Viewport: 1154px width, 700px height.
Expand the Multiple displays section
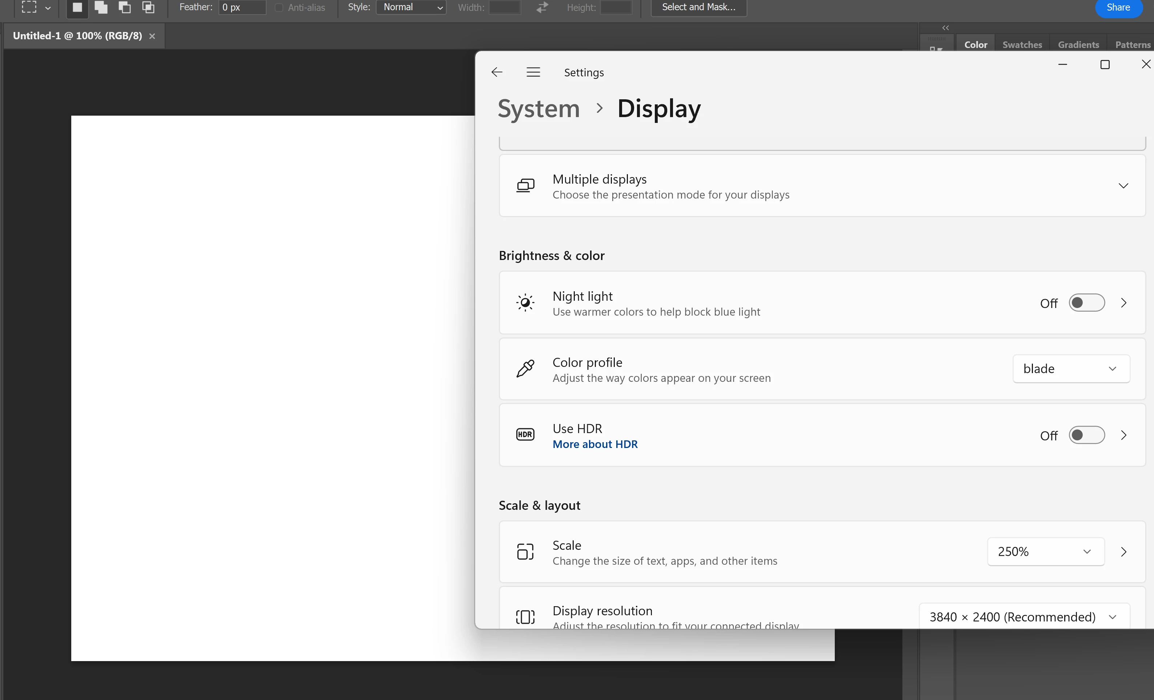[1123, 186]
